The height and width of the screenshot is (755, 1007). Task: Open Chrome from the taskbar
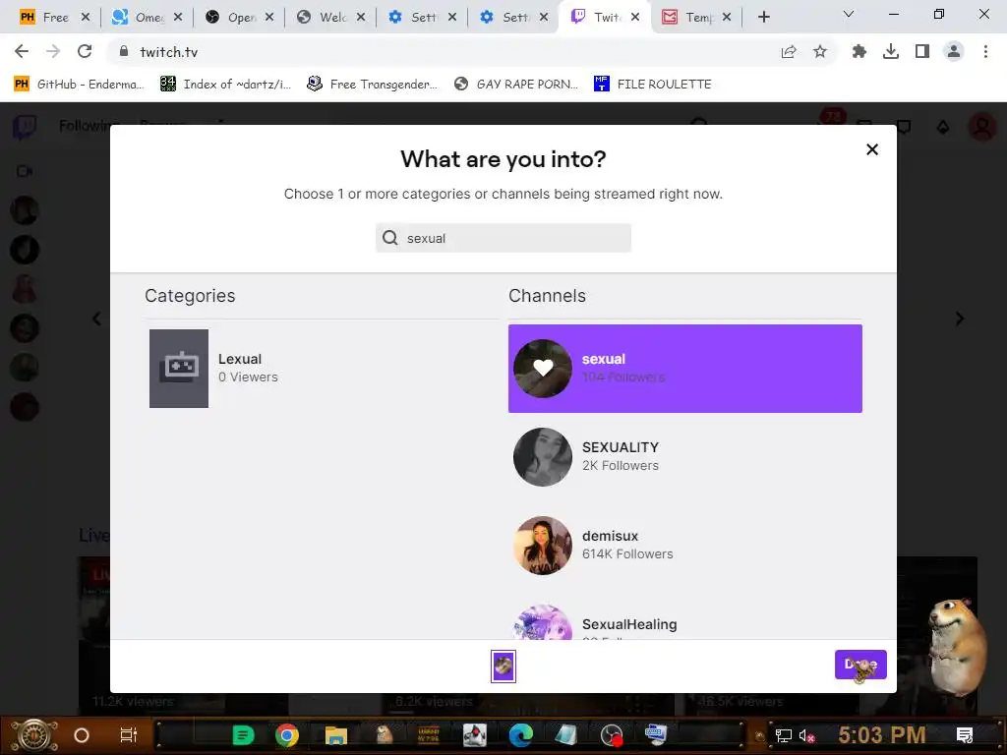click(287, 735)
